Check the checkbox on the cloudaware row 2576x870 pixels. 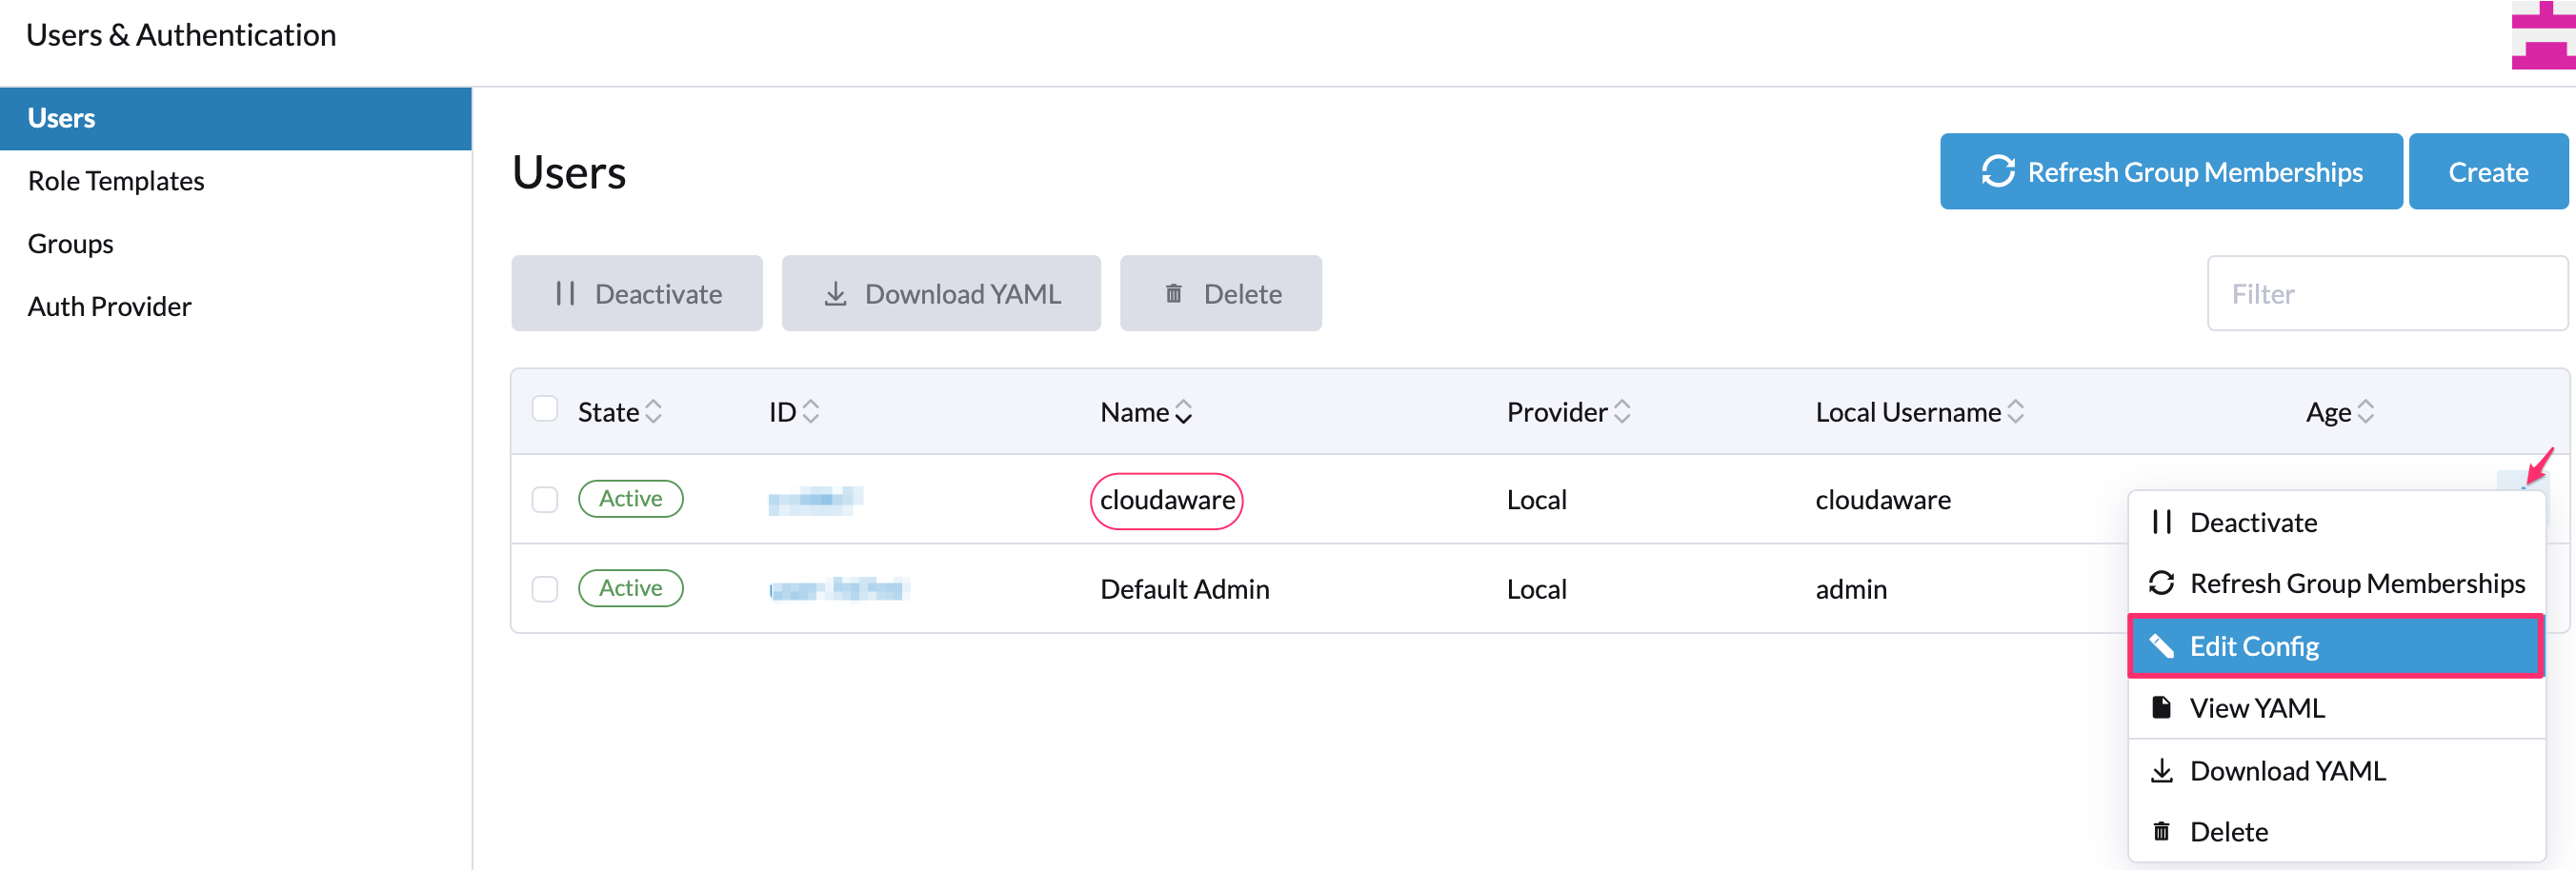545,500
